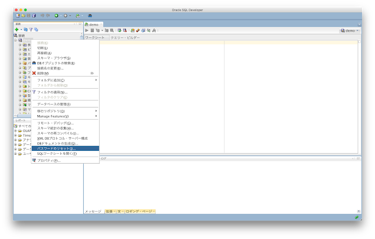Click the horizontal scrollbar of connections tree
Viewport: 375px width, 239px height.
click(x=23, y=116)
